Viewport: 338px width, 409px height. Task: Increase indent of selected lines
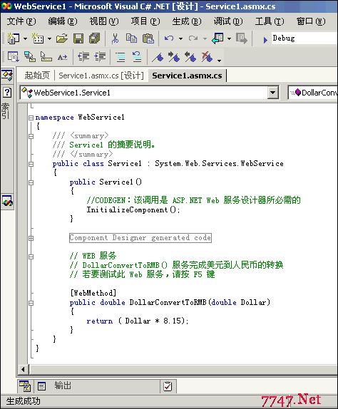100,56
